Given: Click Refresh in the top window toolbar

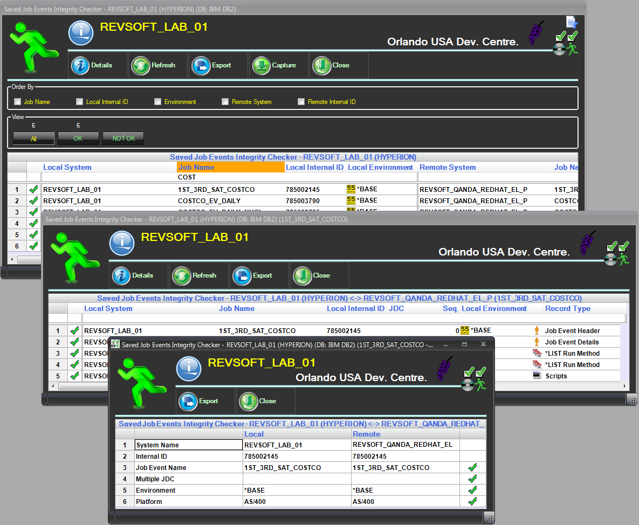Looking at the screenshot, I should (x=140, y=65).
